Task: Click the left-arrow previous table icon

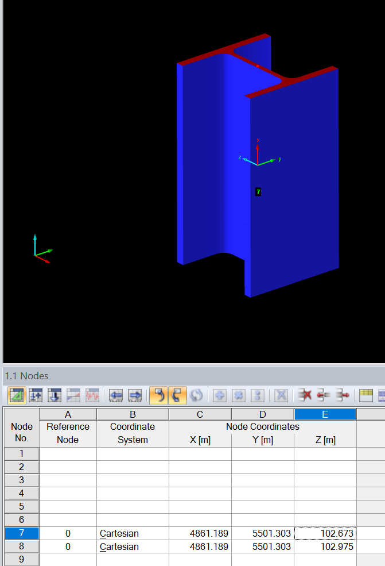Action: [116, 395]
